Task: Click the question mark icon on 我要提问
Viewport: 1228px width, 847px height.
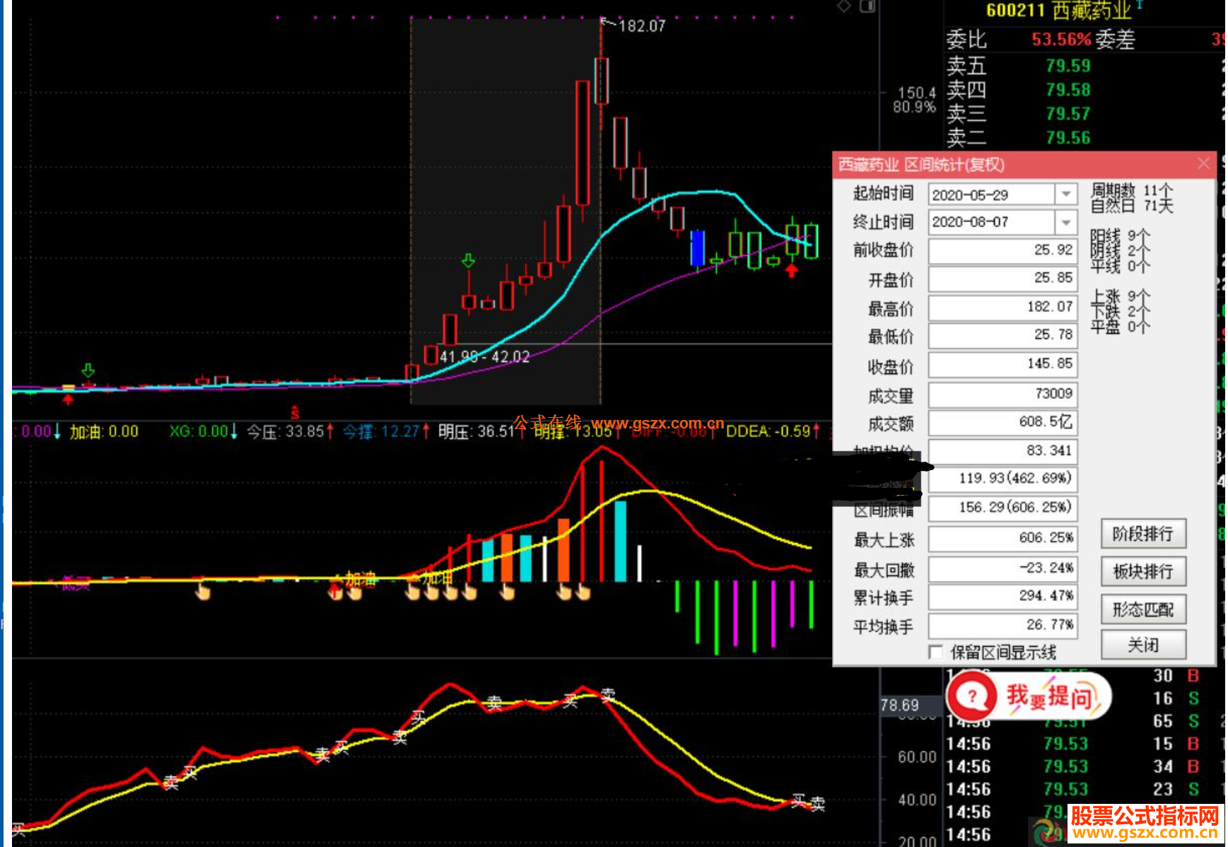Action: [972, 696]
